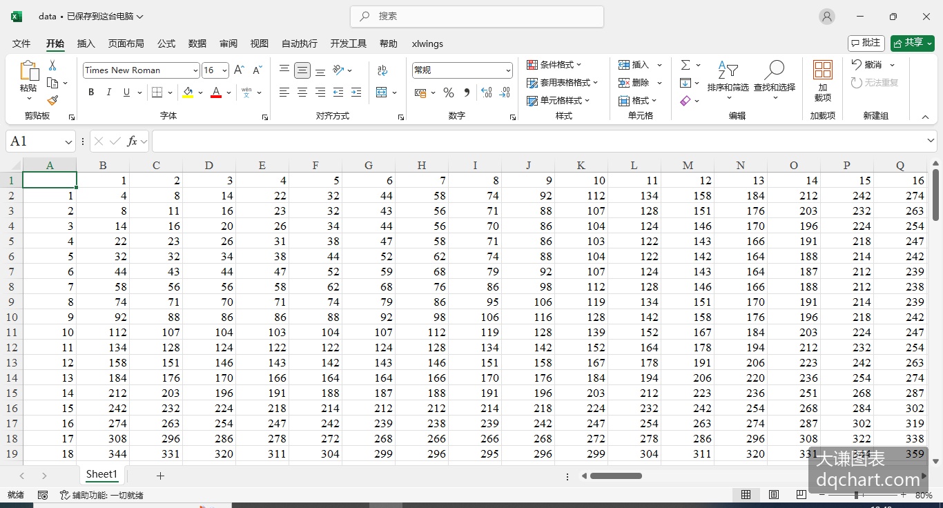The width and height of the screenshot is (943, 508).
Task: Select the Format Painter brush icon
Action: coord(52,100)
